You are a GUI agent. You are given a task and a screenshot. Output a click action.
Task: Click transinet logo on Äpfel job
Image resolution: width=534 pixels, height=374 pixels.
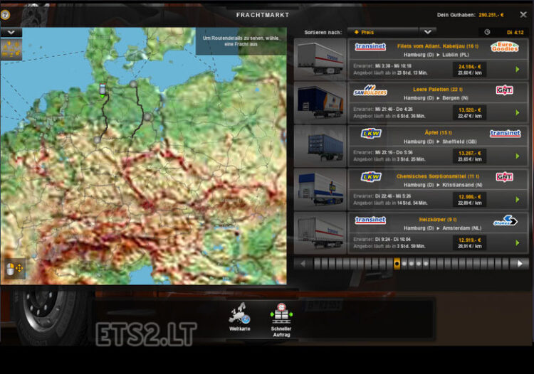[505, 133]
